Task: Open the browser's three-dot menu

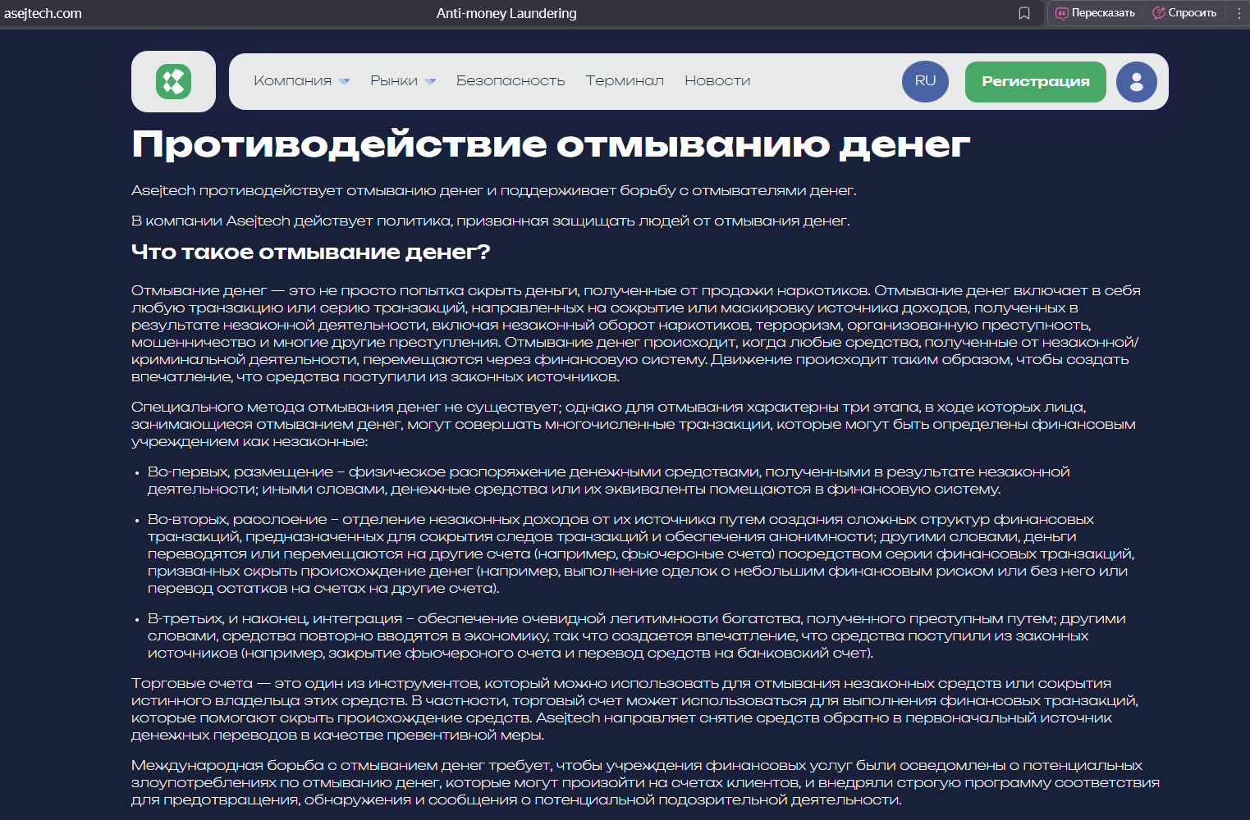Action: [x=1239, y=13]
